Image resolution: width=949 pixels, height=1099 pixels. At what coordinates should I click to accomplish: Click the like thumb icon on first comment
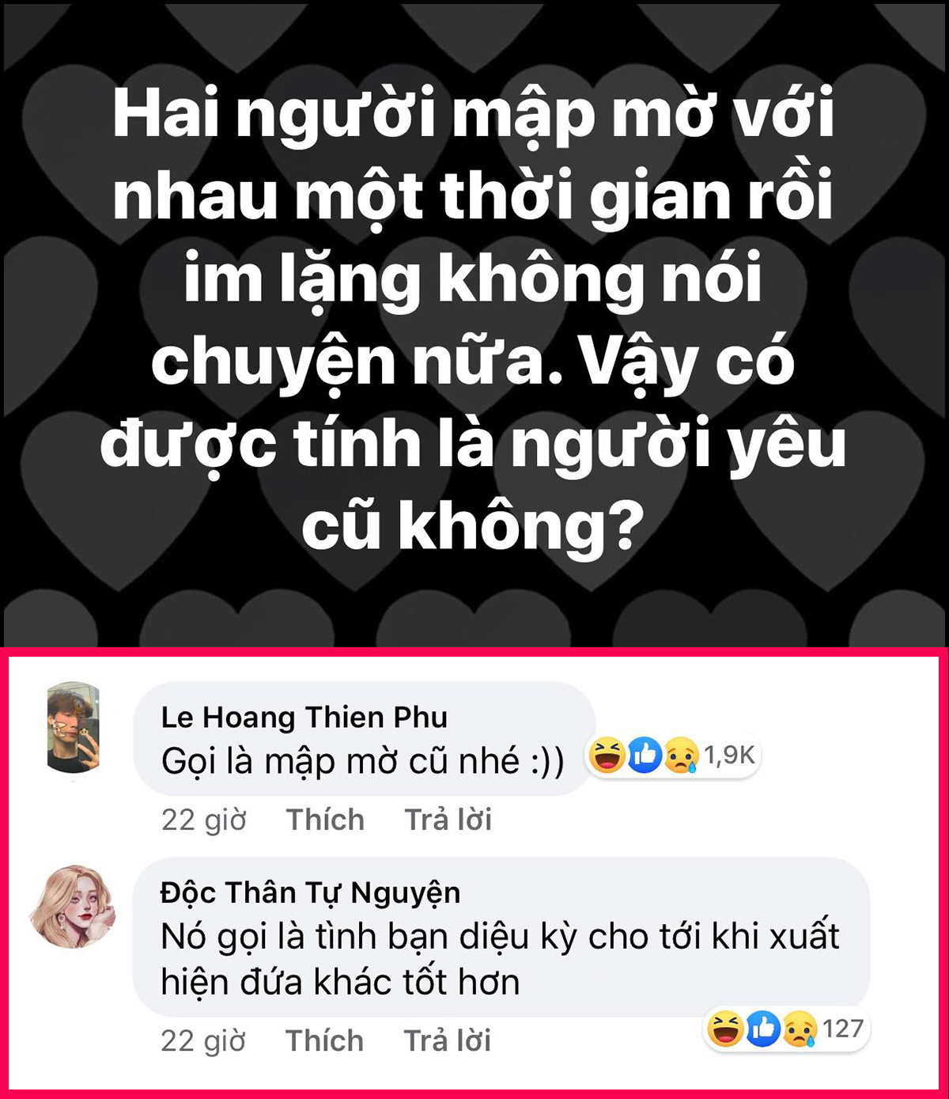point(645,756)
